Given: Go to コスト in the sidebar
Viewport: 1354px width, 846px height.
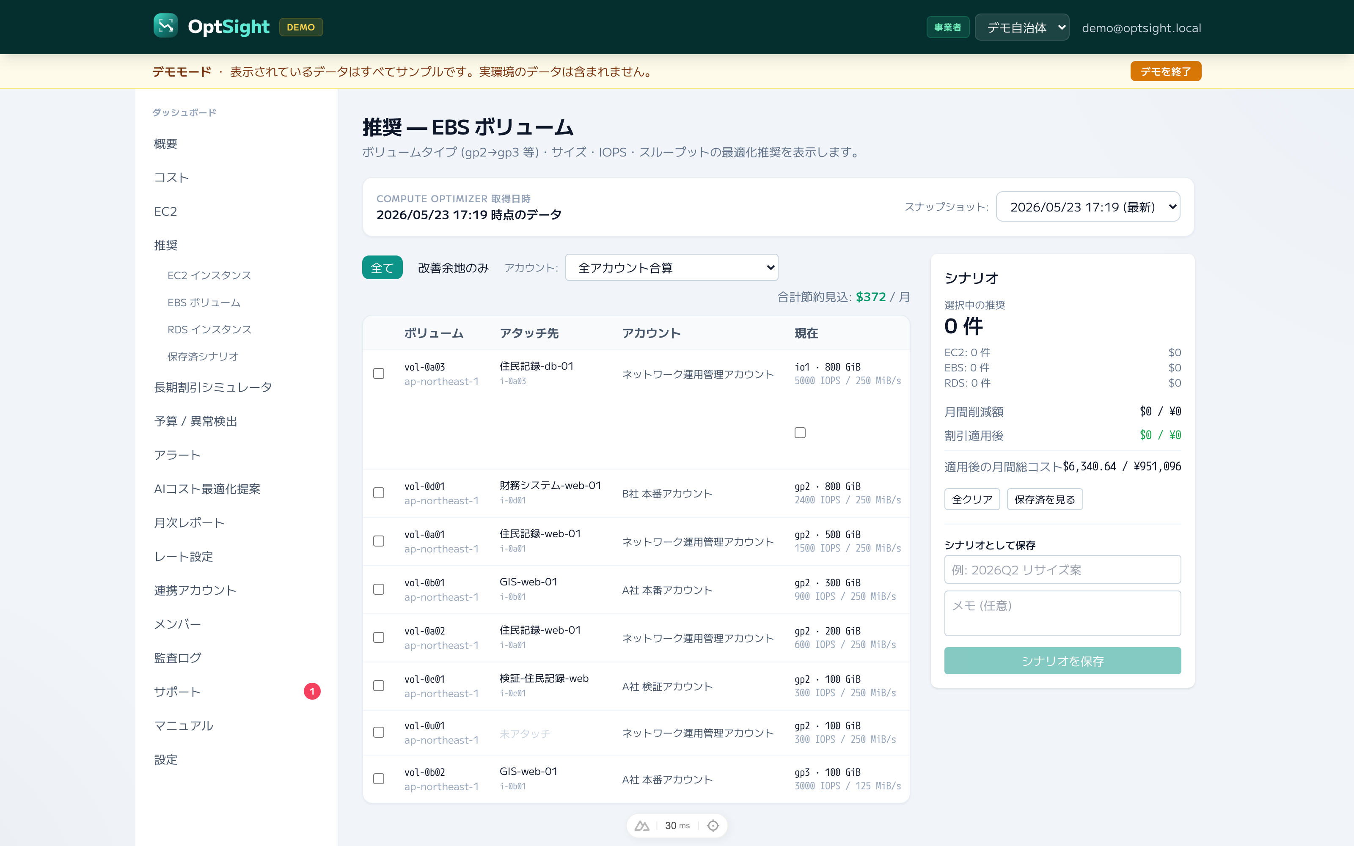Looking at the screenshot, I should 171,177.
